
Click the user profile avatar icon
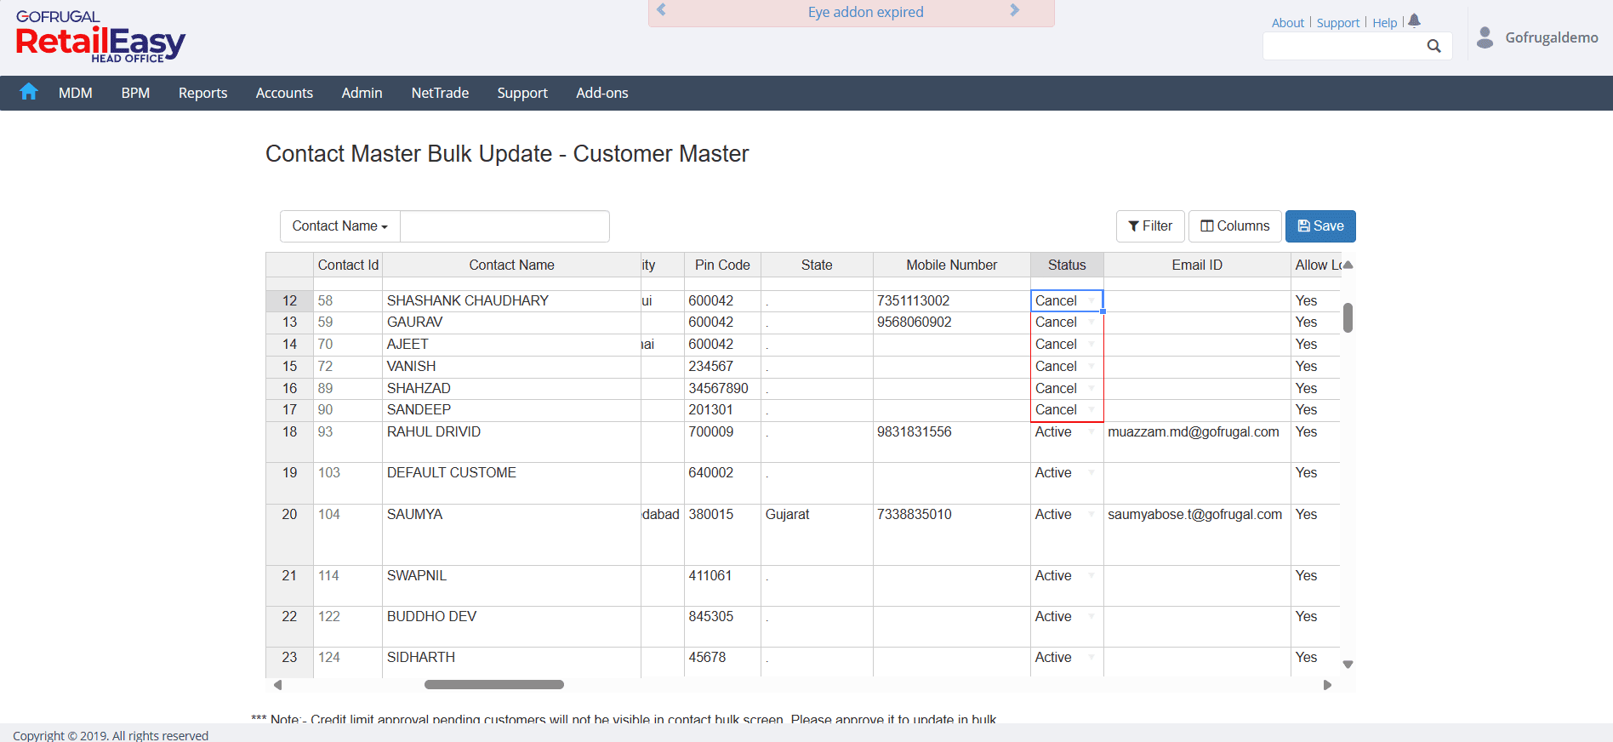click(x=1485, y=37)
